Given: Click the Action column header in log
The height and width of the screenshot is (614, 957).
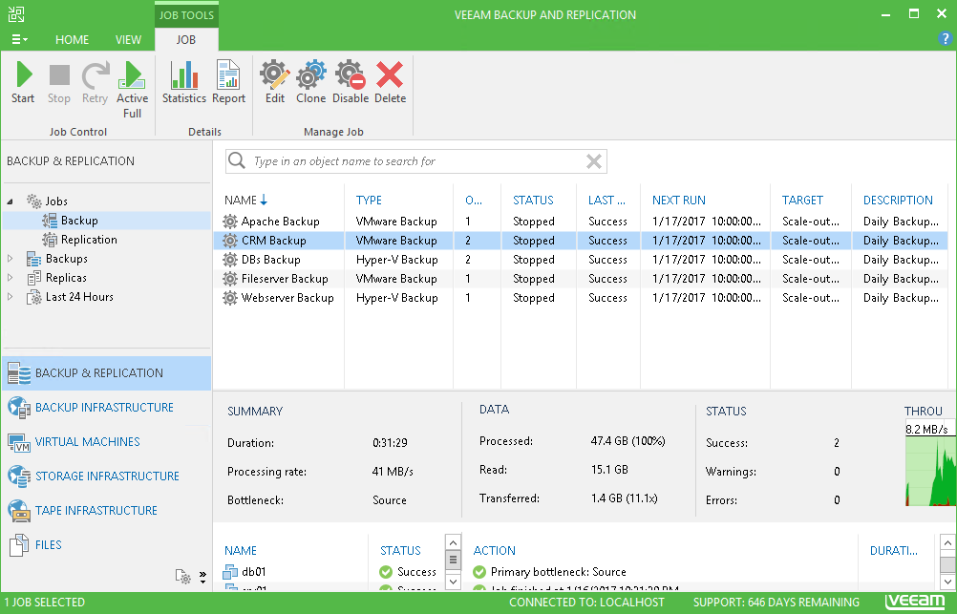Looking at the screenshot, I should 495,551.
